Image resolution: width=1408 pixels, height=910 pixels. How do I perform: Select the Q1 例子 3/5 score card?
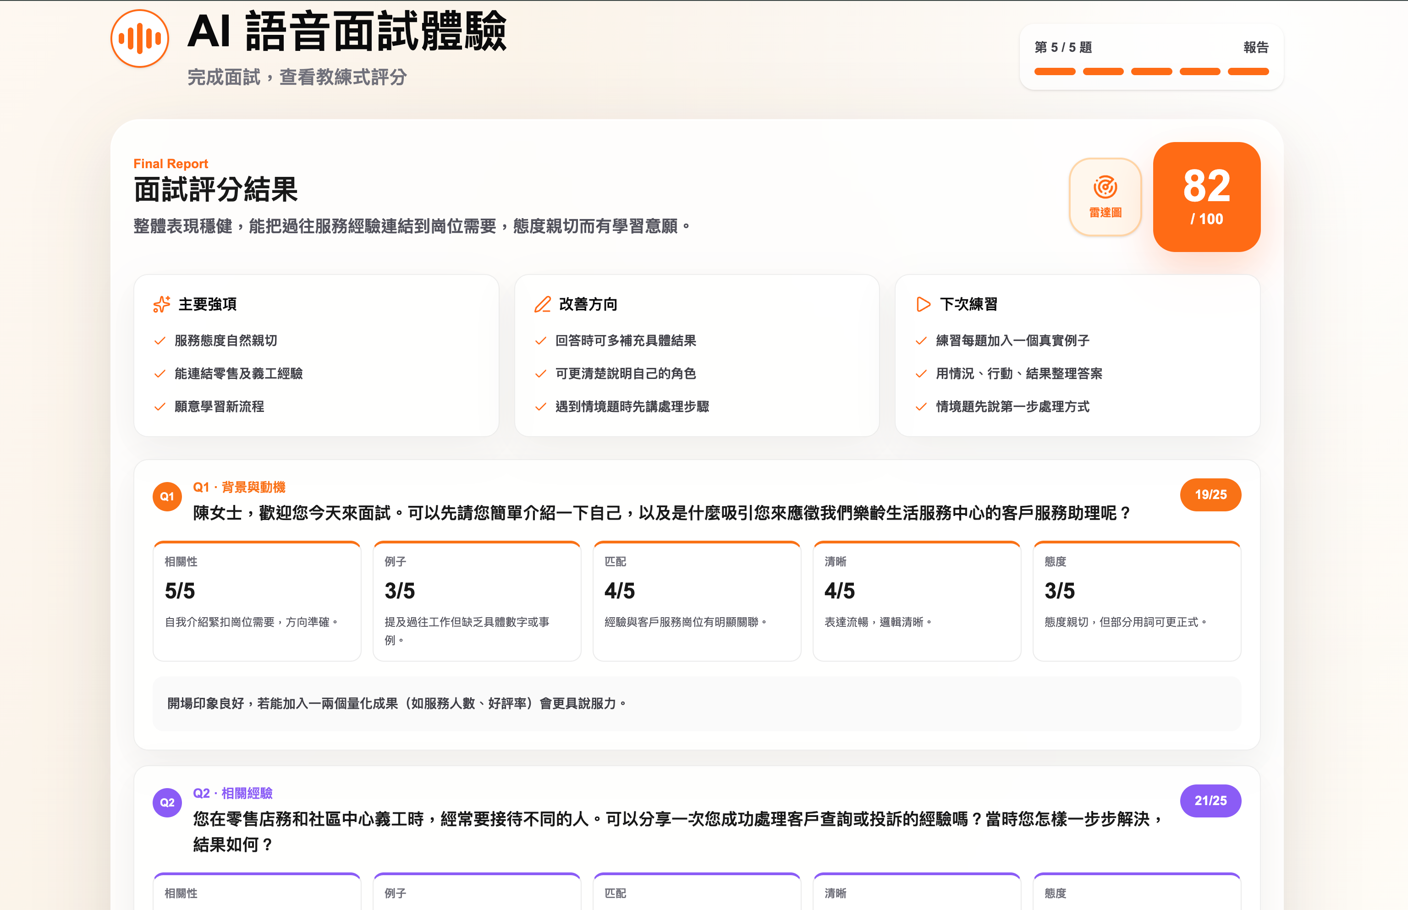(476, 601)
